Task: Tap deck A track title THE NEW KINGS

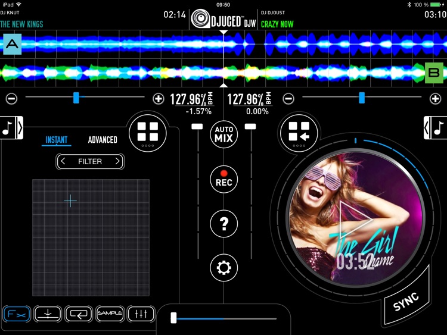Action: (x=21, y=24)
